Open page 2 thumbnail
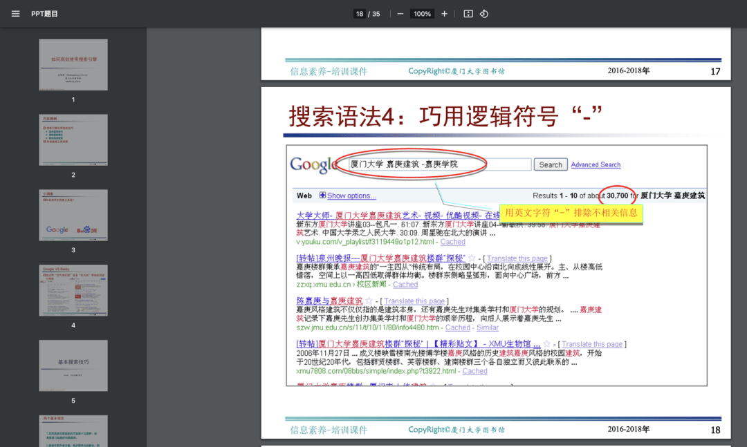747x447 pixels. [73, 140]
